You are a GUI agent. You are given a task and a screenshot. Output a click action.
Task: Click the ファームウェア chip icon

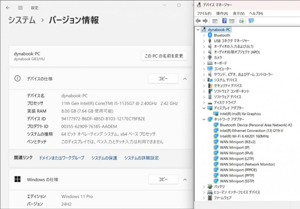coord(210,198)
